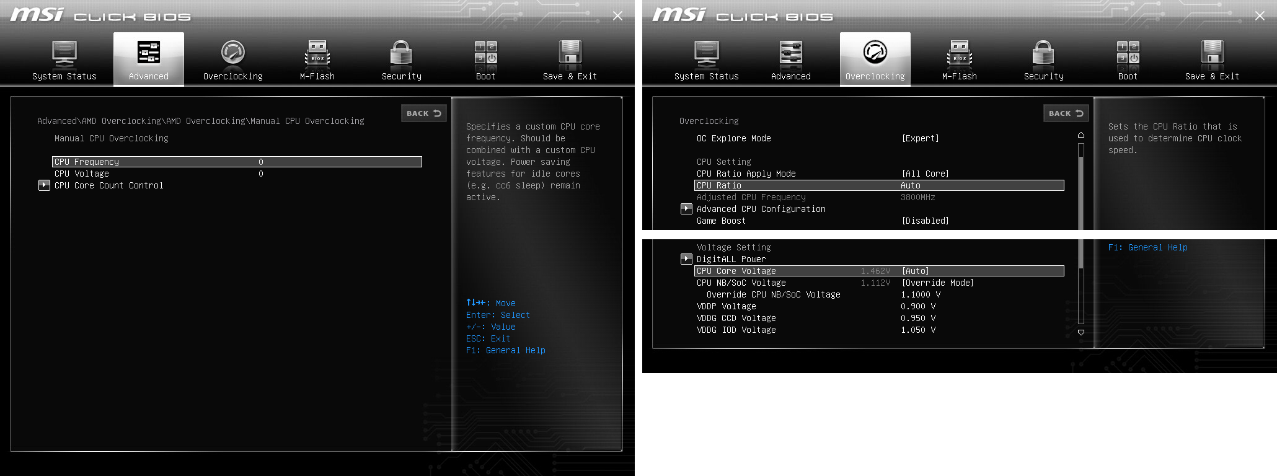Select the CPU Ratio Auto field
1277x476 pixels.
tap(879, 185)
